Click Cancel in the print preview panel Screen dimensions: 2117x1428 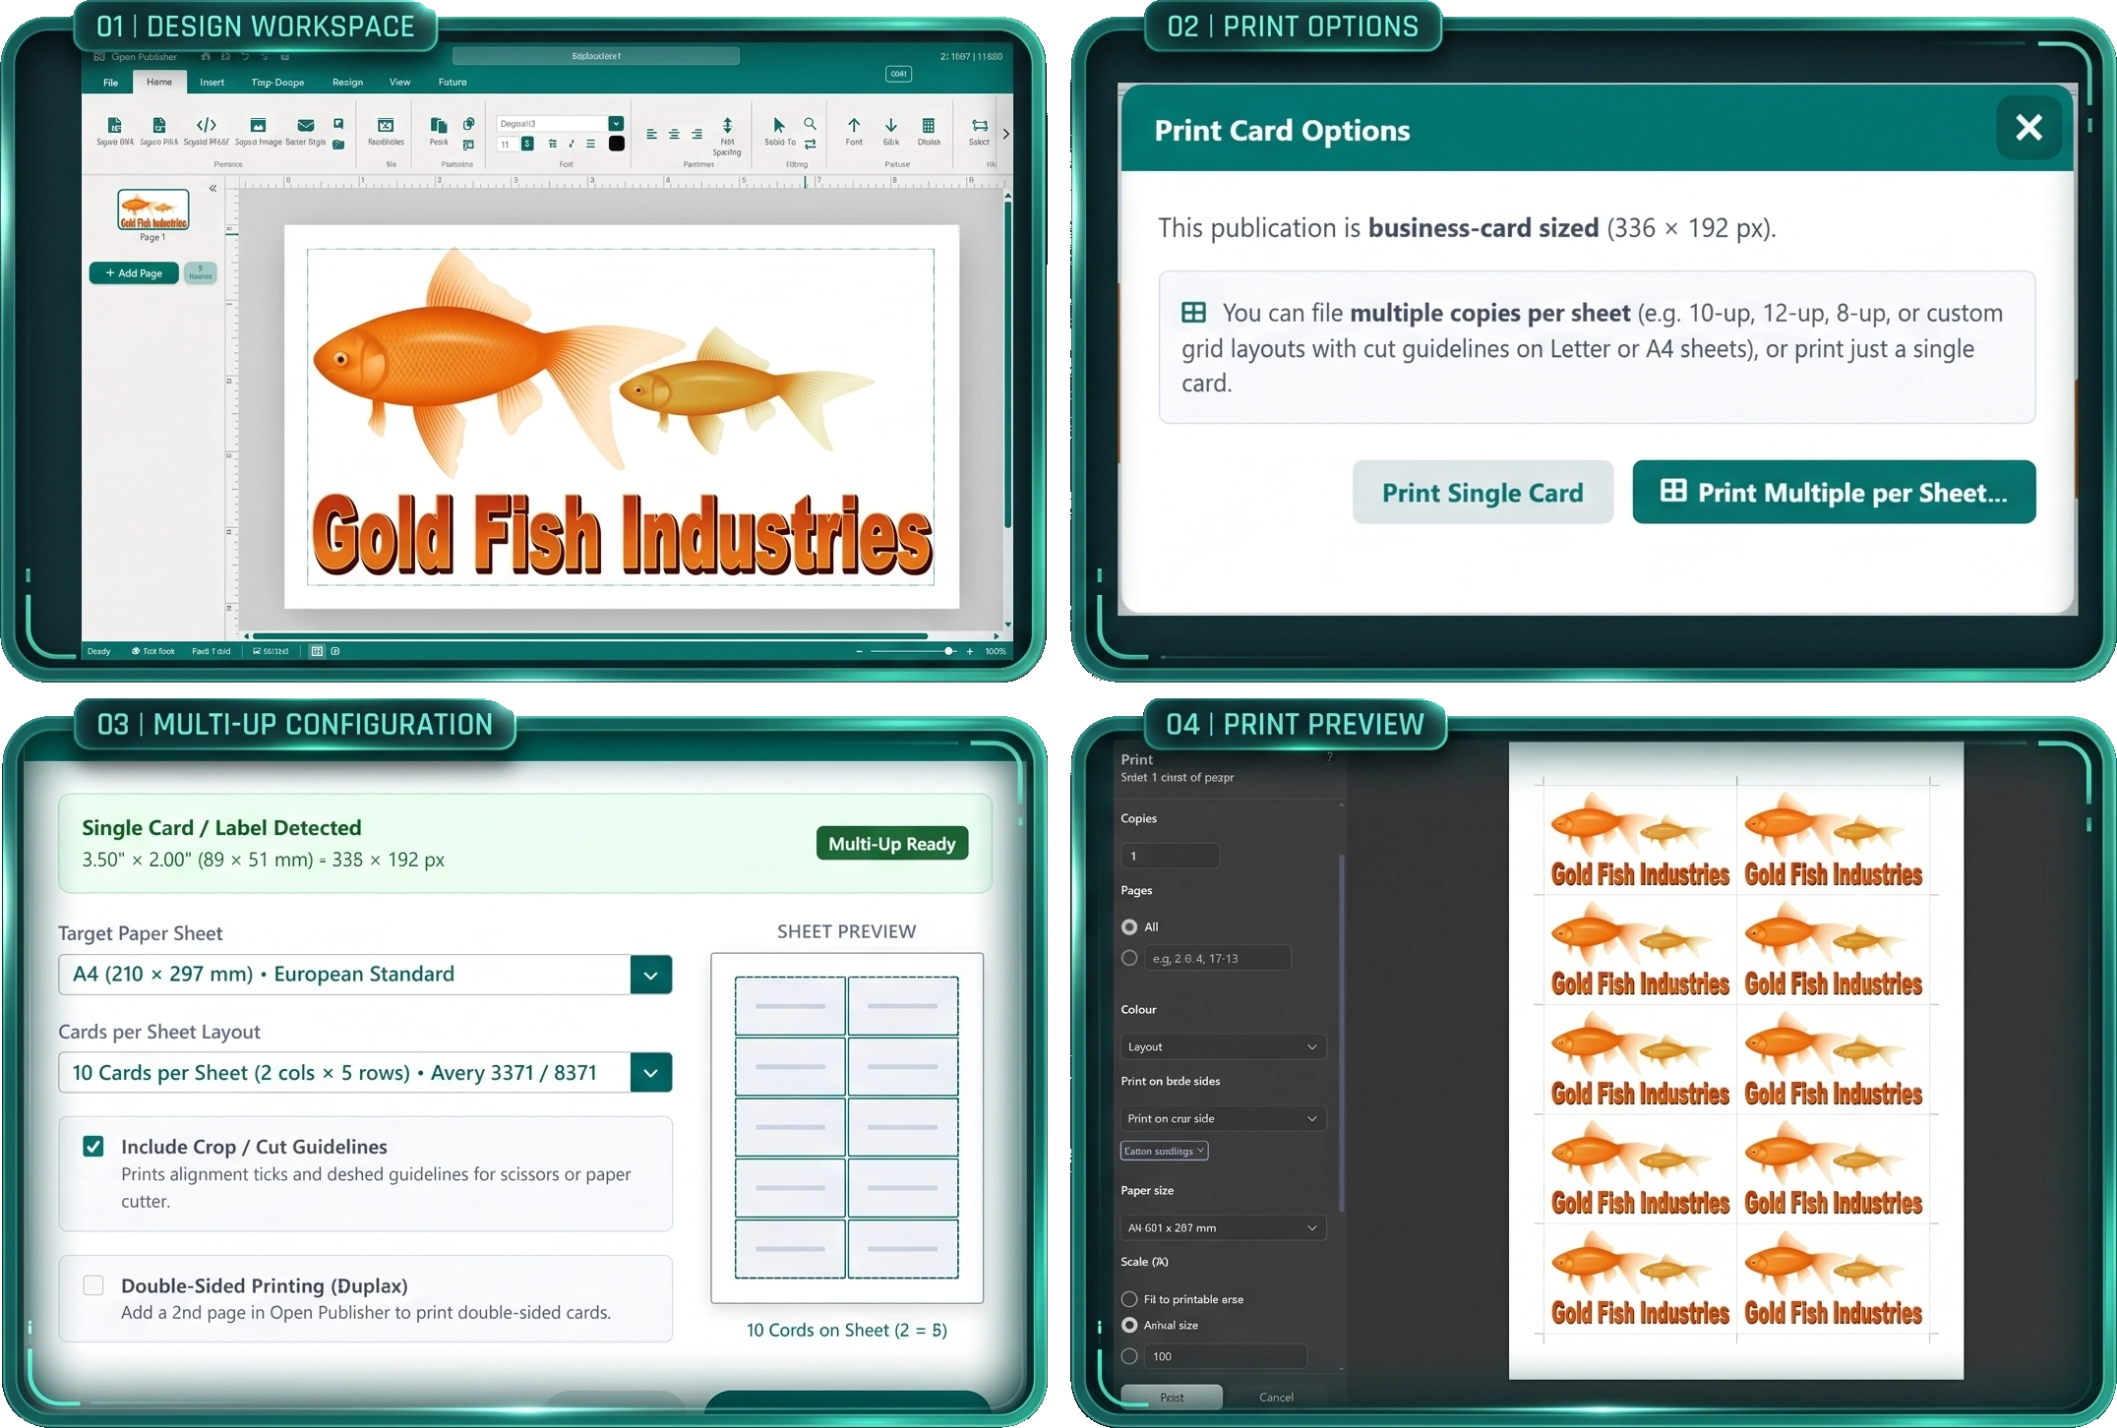[1276, 1397]
